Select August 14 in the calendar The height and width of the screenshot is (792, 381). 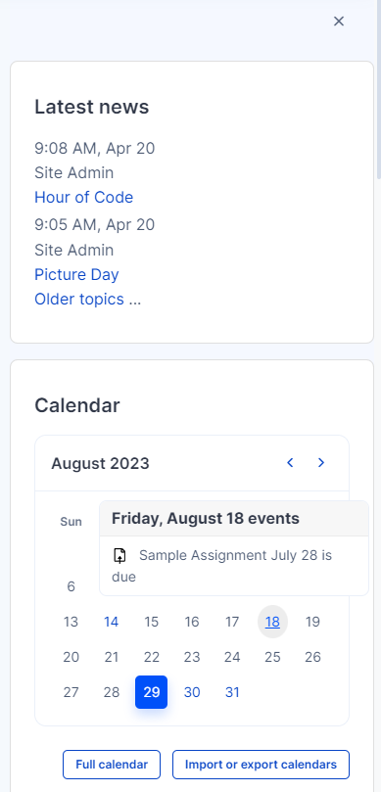[112, 622]
